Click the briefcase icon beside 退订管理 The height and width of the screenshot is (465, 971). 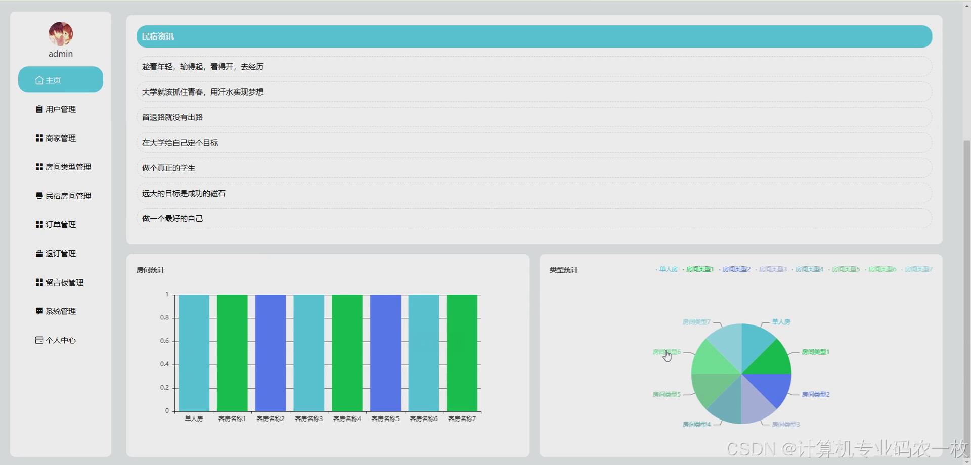pyautogui.click(x=39, y=253)
